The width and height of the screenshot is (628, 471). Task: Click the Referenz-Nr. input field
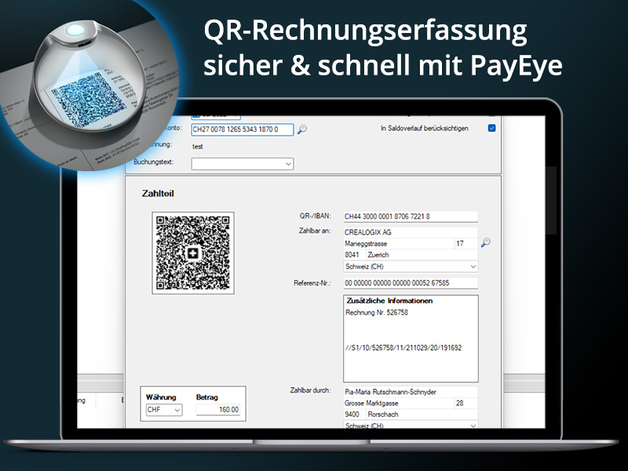point(411,283)
